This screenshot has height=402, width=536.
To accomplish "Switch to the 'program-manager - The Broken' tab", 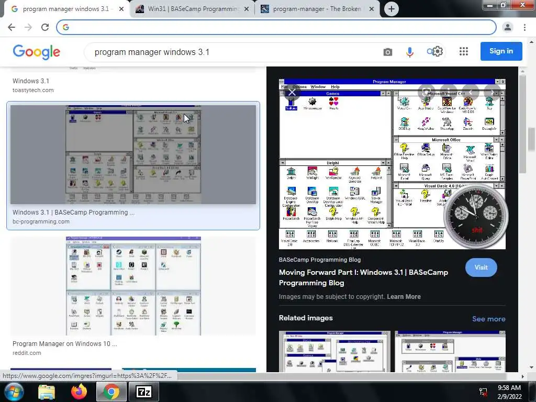I will point(317,9).
